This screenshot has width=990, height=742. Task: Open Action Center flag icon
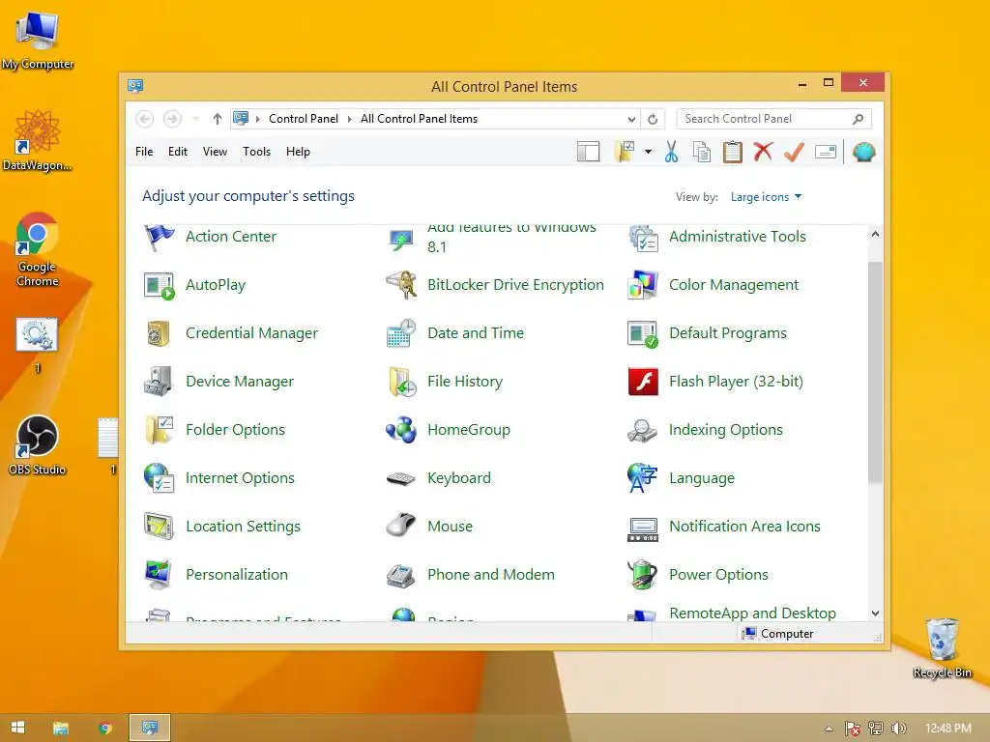[159, 238]
